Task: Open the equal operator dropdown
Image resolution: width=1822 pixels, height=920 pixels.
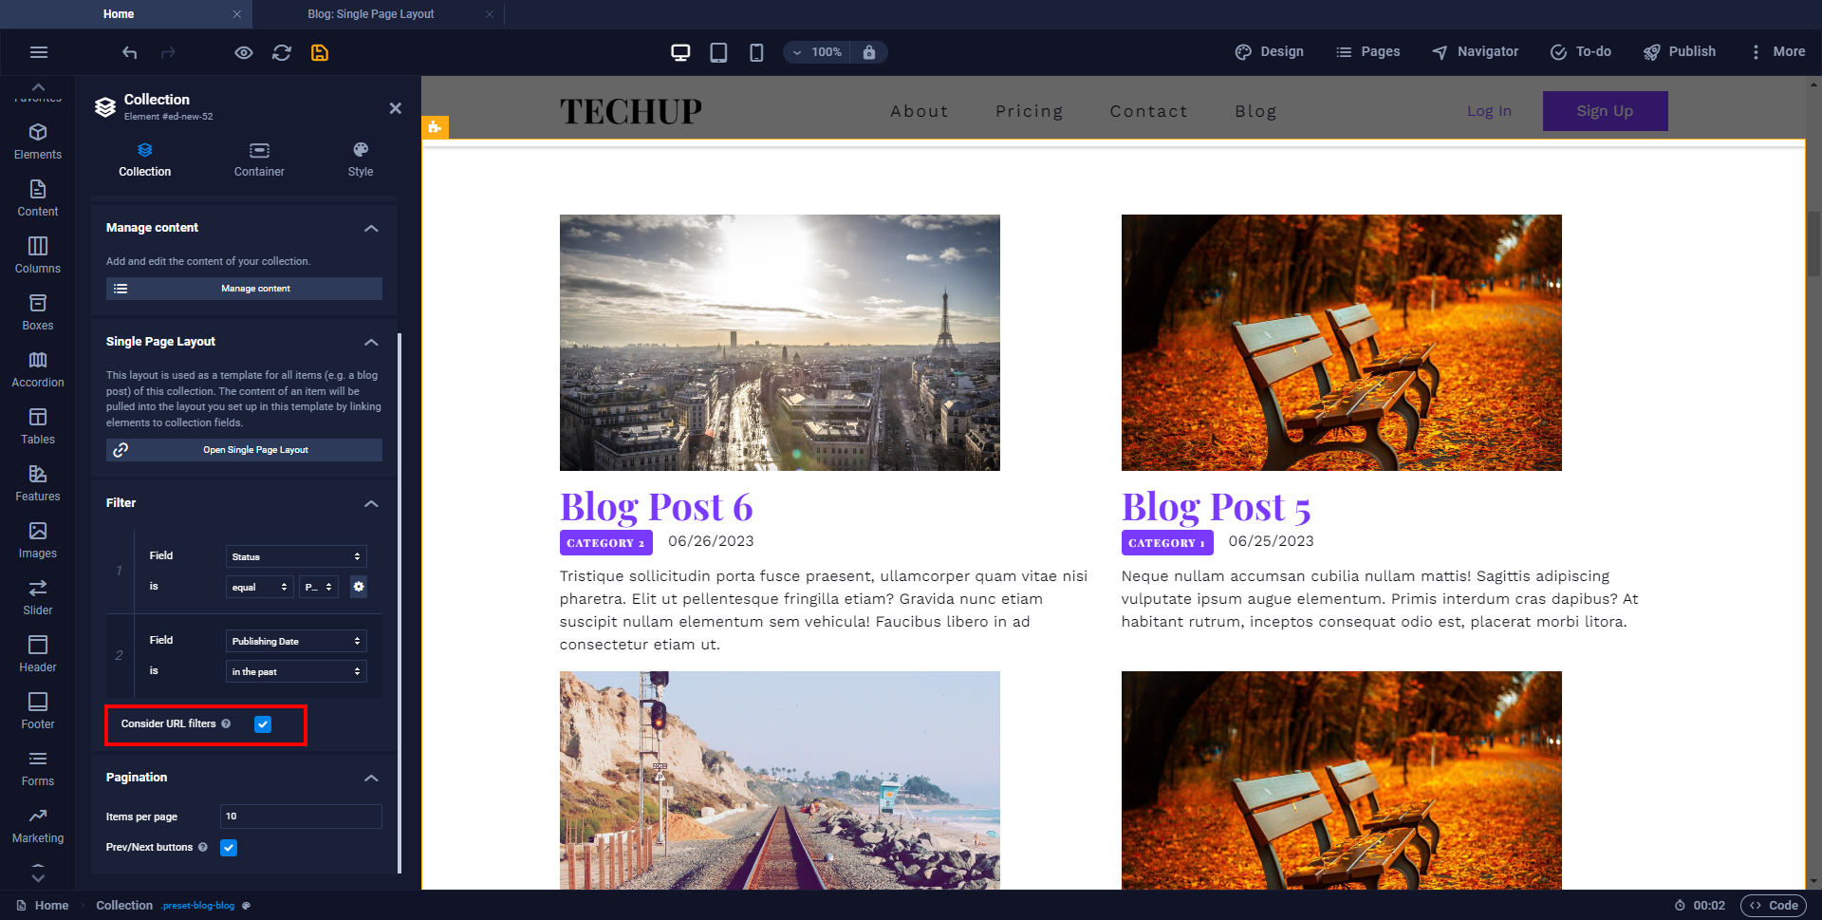Action: (259, 587)
